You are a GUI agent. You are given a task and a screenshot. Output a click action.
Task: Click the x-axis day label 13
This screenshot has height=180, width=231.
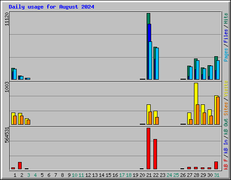pos(95,175)
